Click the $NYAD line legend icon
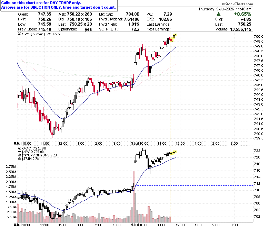The width and height of the screenshot is (269, 228). 19,152
